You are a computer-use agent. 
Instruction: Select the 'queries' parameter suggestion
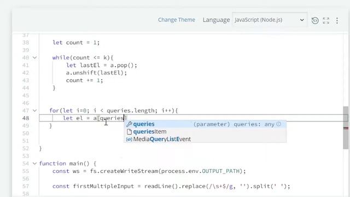[205, 124]
